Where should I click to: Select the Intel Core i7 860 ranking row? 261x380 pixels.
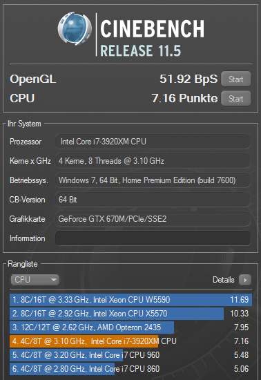(x=130, y=369)
